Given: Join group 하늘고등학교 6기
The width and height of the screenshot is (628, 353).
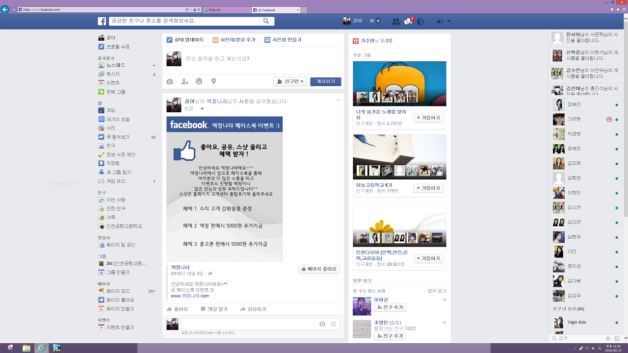Looking at the screenshot, I should coord(428,188).
